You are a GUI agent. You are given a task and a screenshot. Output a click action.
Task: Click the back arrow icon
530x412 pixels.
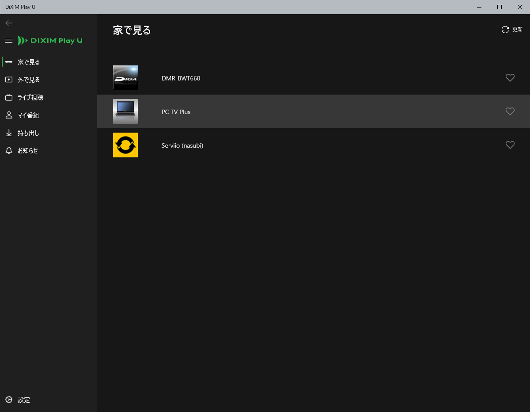(x=9, y=23)
